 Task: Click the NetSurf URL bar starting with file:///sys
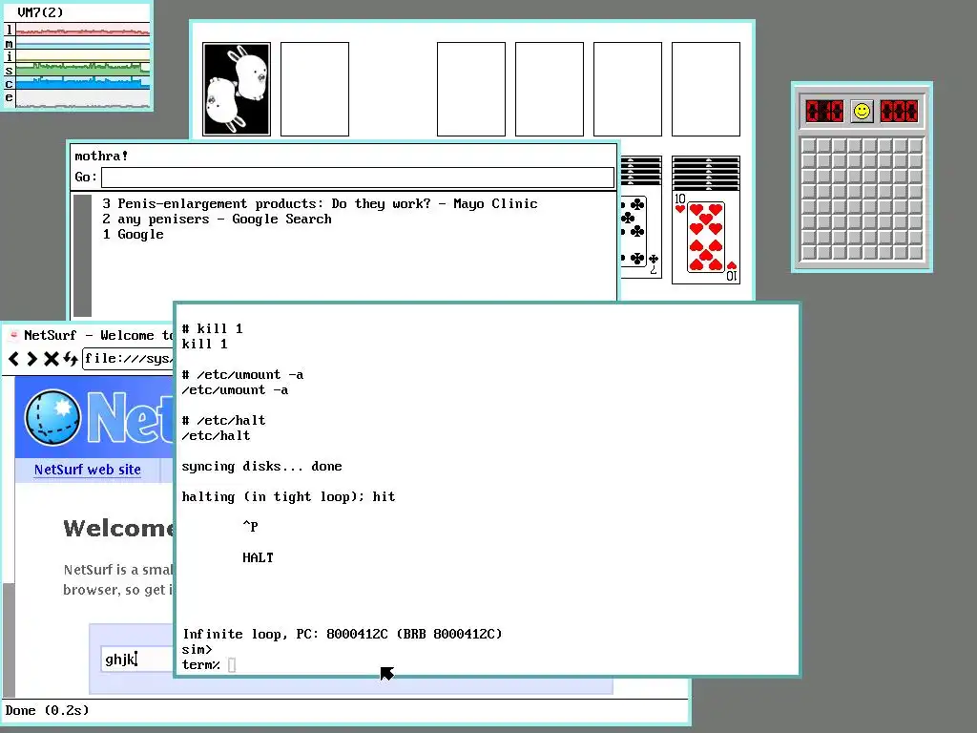(128, 359)
